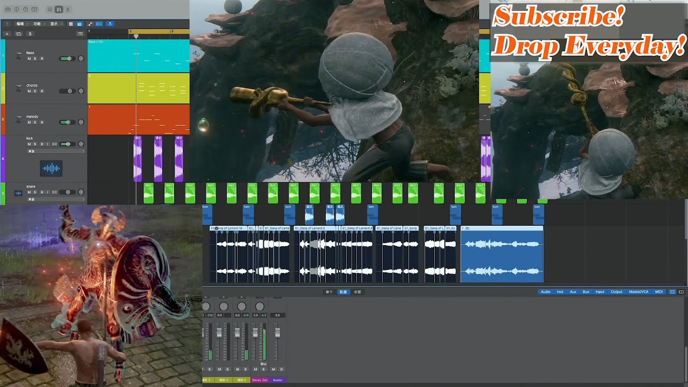Toggle the Bus channel filter button
688x387 pixels.
[586, 292]
